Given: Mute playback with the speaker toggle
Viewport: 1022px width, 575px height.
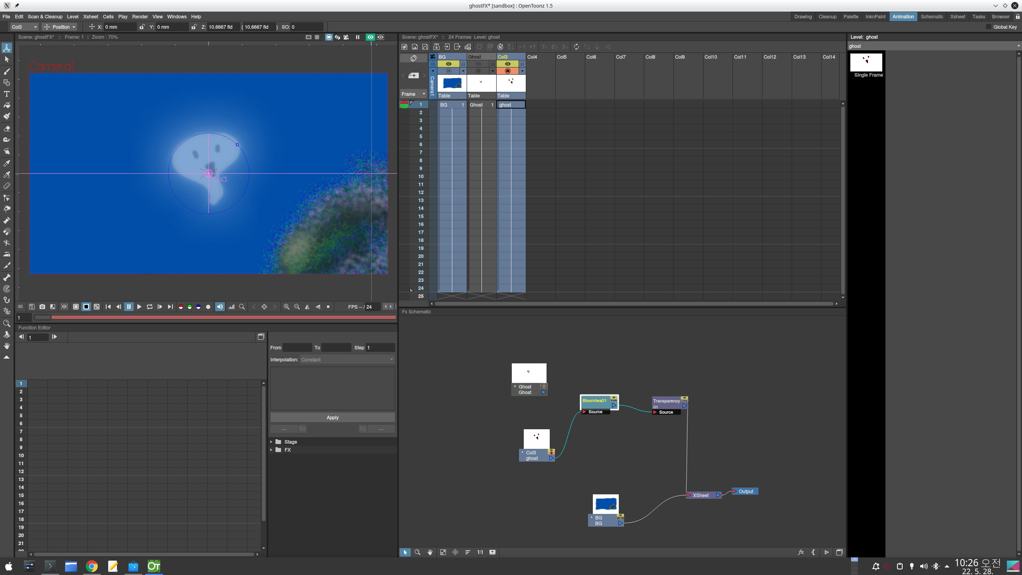Looking at the screenshot, I should point(220,307).
